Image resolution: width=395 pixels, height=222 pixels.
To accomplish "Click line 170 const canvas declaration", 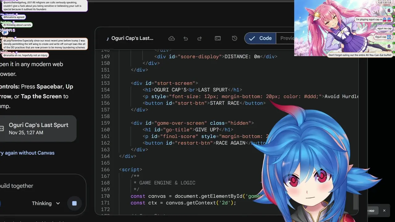I will tap(197, 196).
